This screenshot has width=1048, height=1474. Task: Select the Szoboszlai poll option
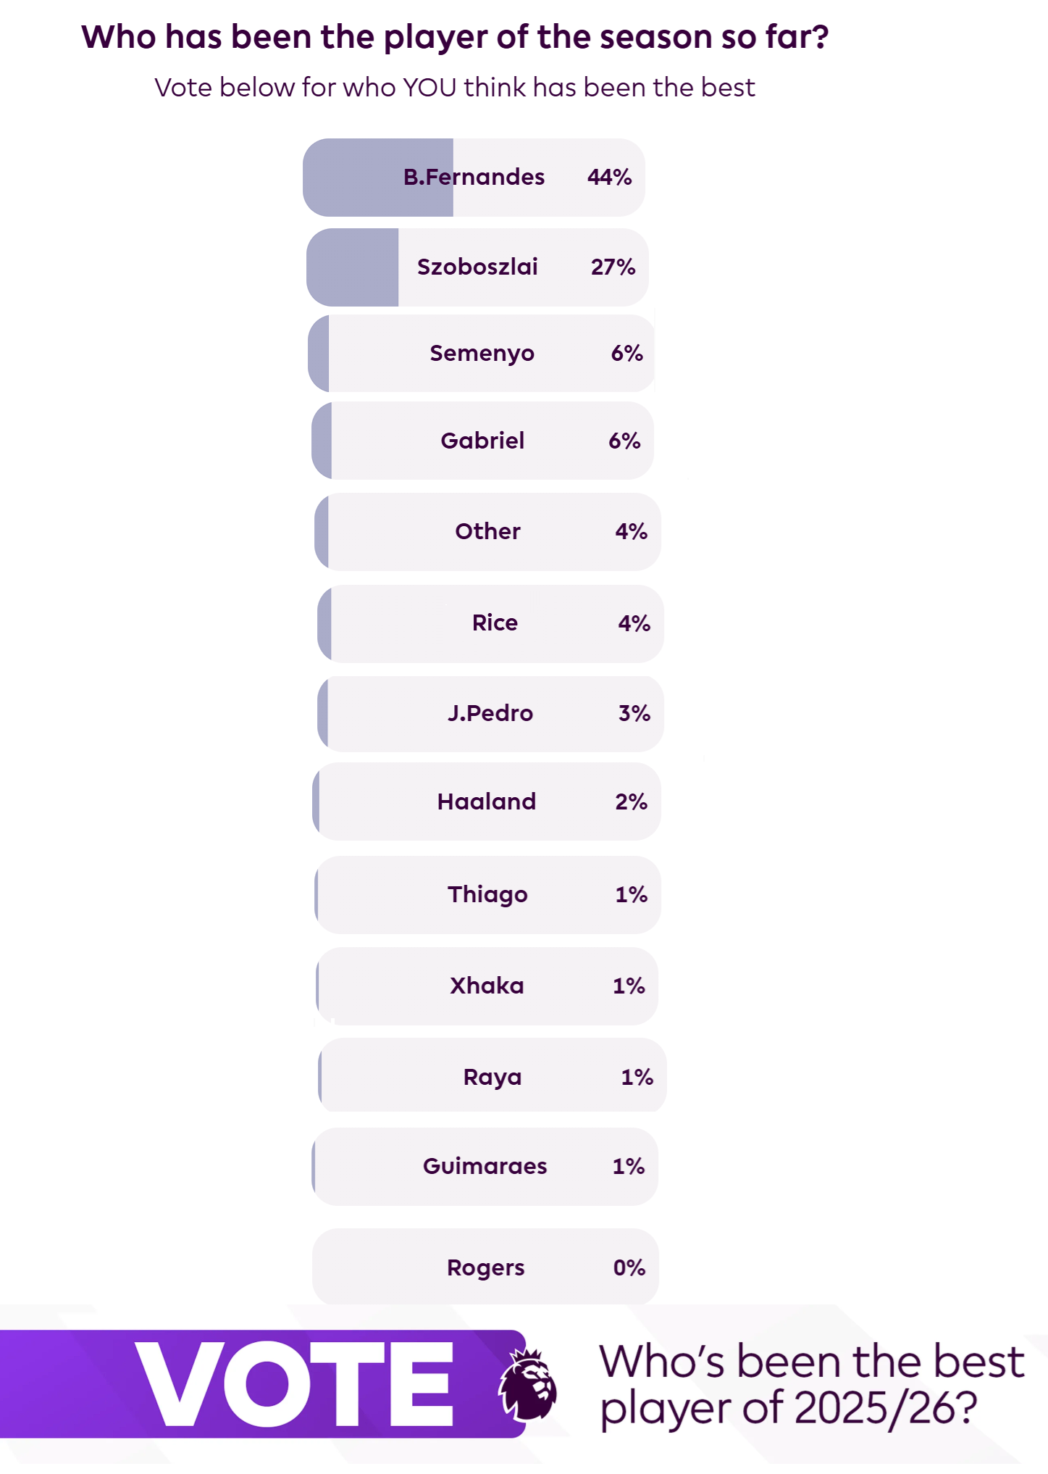pos(477,267)
